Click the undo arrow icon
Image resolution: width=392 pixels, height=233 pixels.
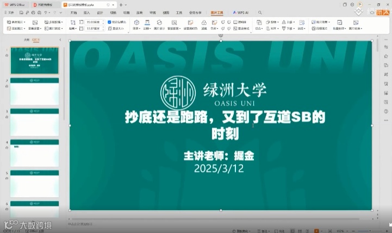[x=46, y=12]
